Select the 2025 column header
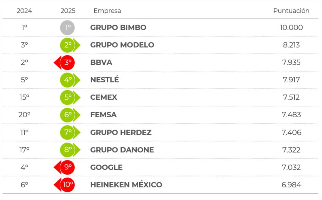 [68, 11]
